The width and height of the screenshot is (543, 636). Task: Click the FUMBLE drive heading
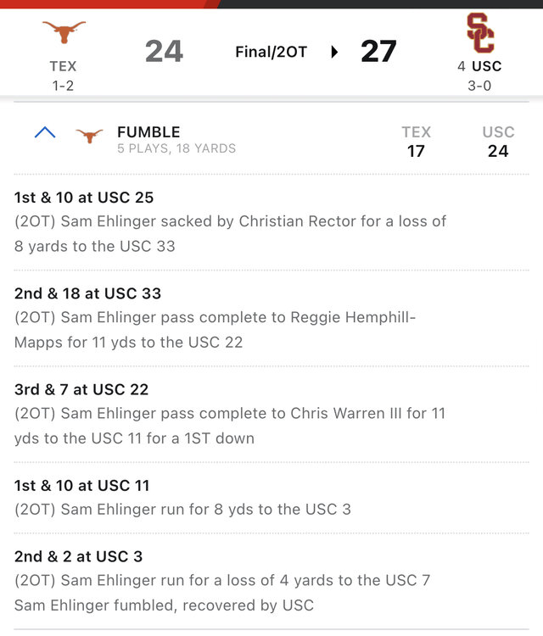[x=148, y=131]
